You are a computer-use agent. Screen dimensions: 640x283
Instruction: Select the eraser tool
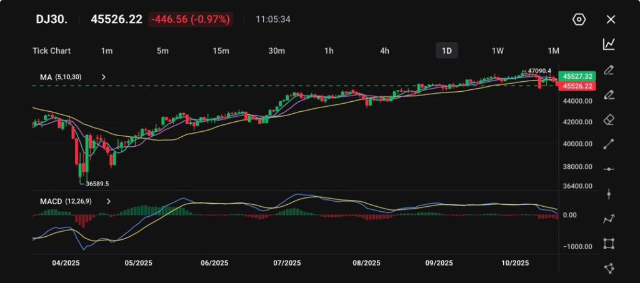[x=609, y=119]
